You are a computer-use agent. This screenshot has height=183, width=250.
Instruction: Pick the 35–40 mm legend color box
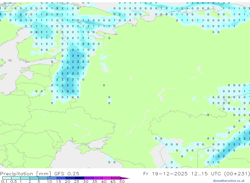98,178
